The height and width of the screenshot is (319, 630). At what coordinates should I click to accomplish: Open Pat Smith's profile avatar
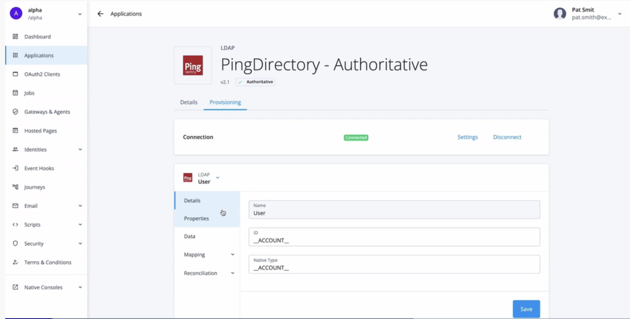[x=560, y=14]
